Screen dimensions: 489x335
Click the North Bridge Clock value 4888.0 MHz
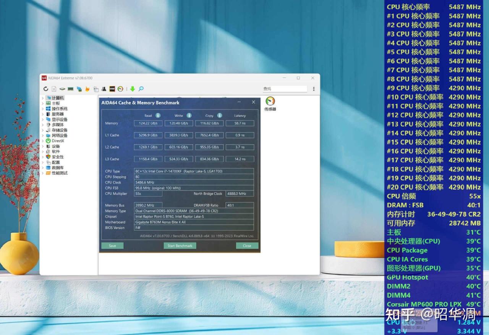(x=240, y=194)
